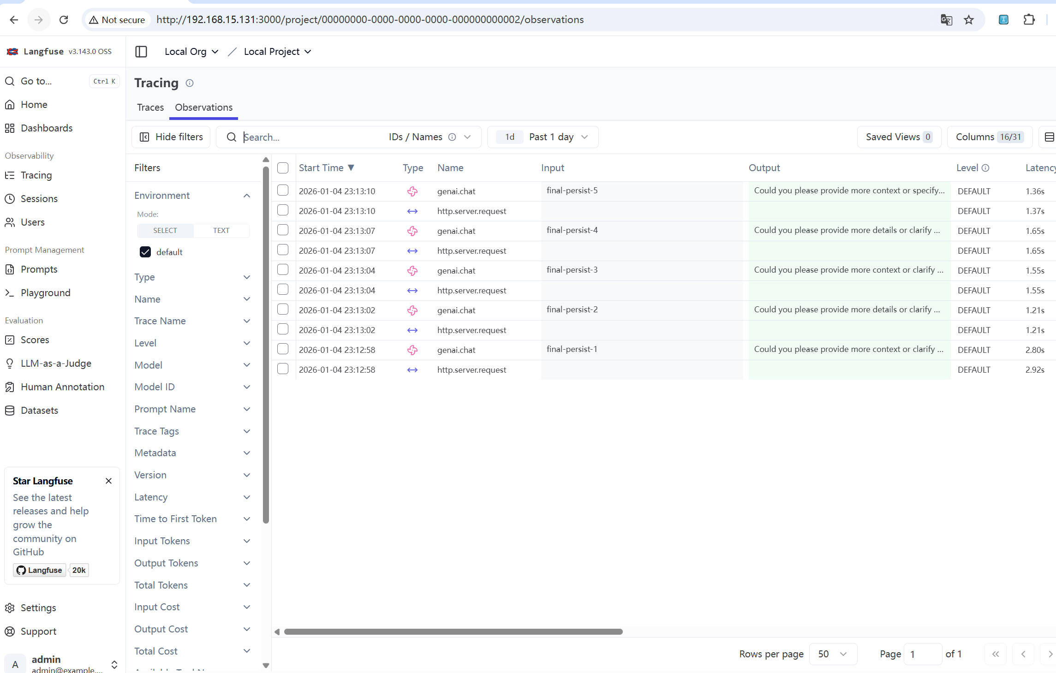Click the Tracing info icon next to the title
Viewport: 1056px width, 673px height.
click(x=189, y=83)
